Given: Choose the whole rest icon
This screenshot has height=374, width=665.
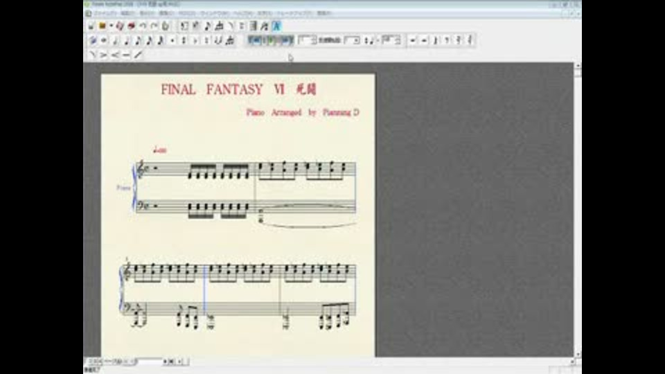Looking at the screenshot, I should (x=413, y=40).
